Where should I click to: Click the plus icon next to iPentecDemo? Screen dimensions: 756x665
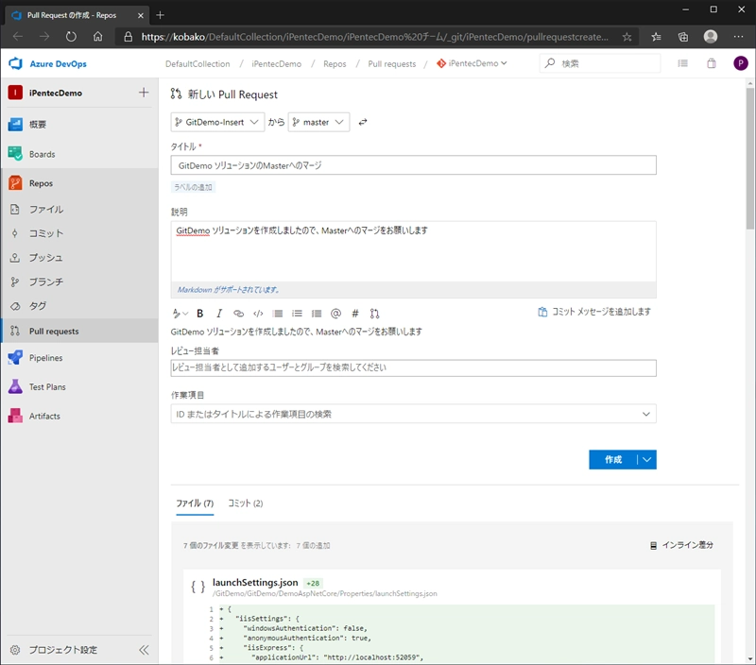click(144, 93)
